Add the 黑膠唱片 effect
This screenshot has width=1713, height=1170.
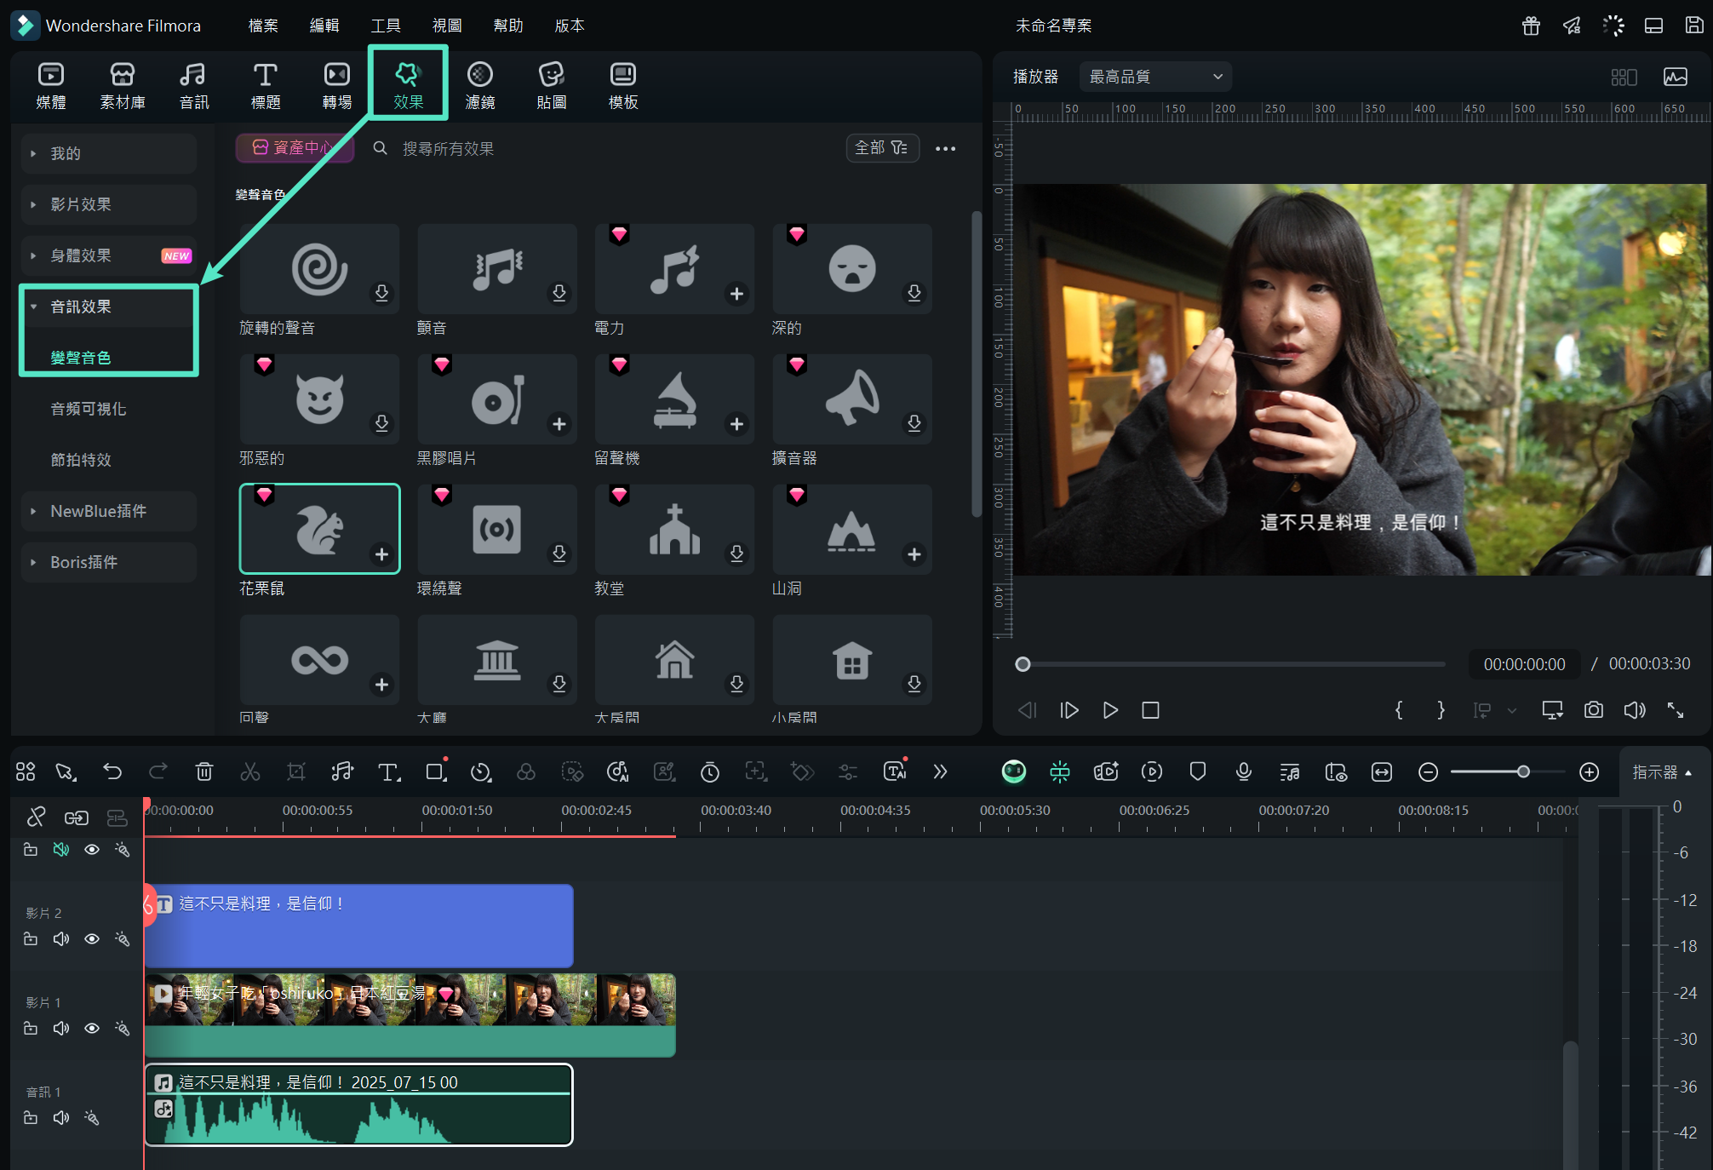coord(559,424)
